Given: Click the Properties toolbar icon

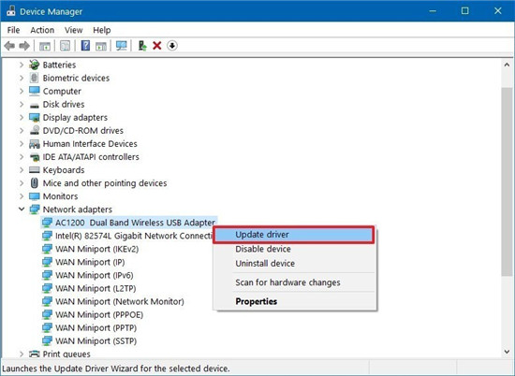Looking at the screenshot, I should coord(65,46).
